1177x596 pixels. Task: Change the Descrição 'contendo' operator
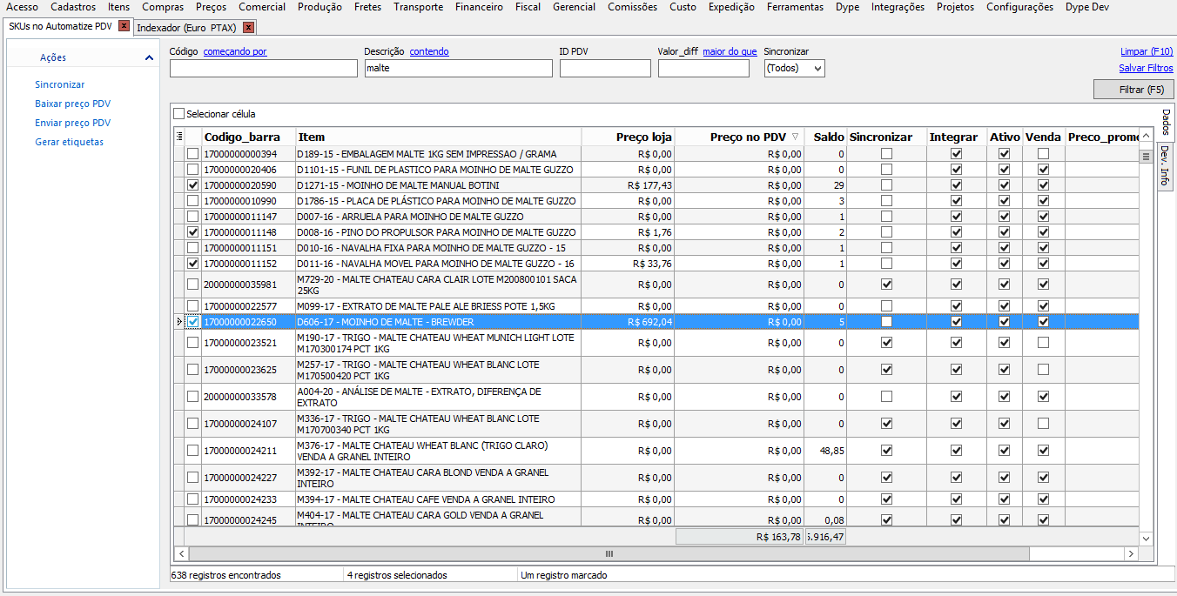[x=429, y=51]
